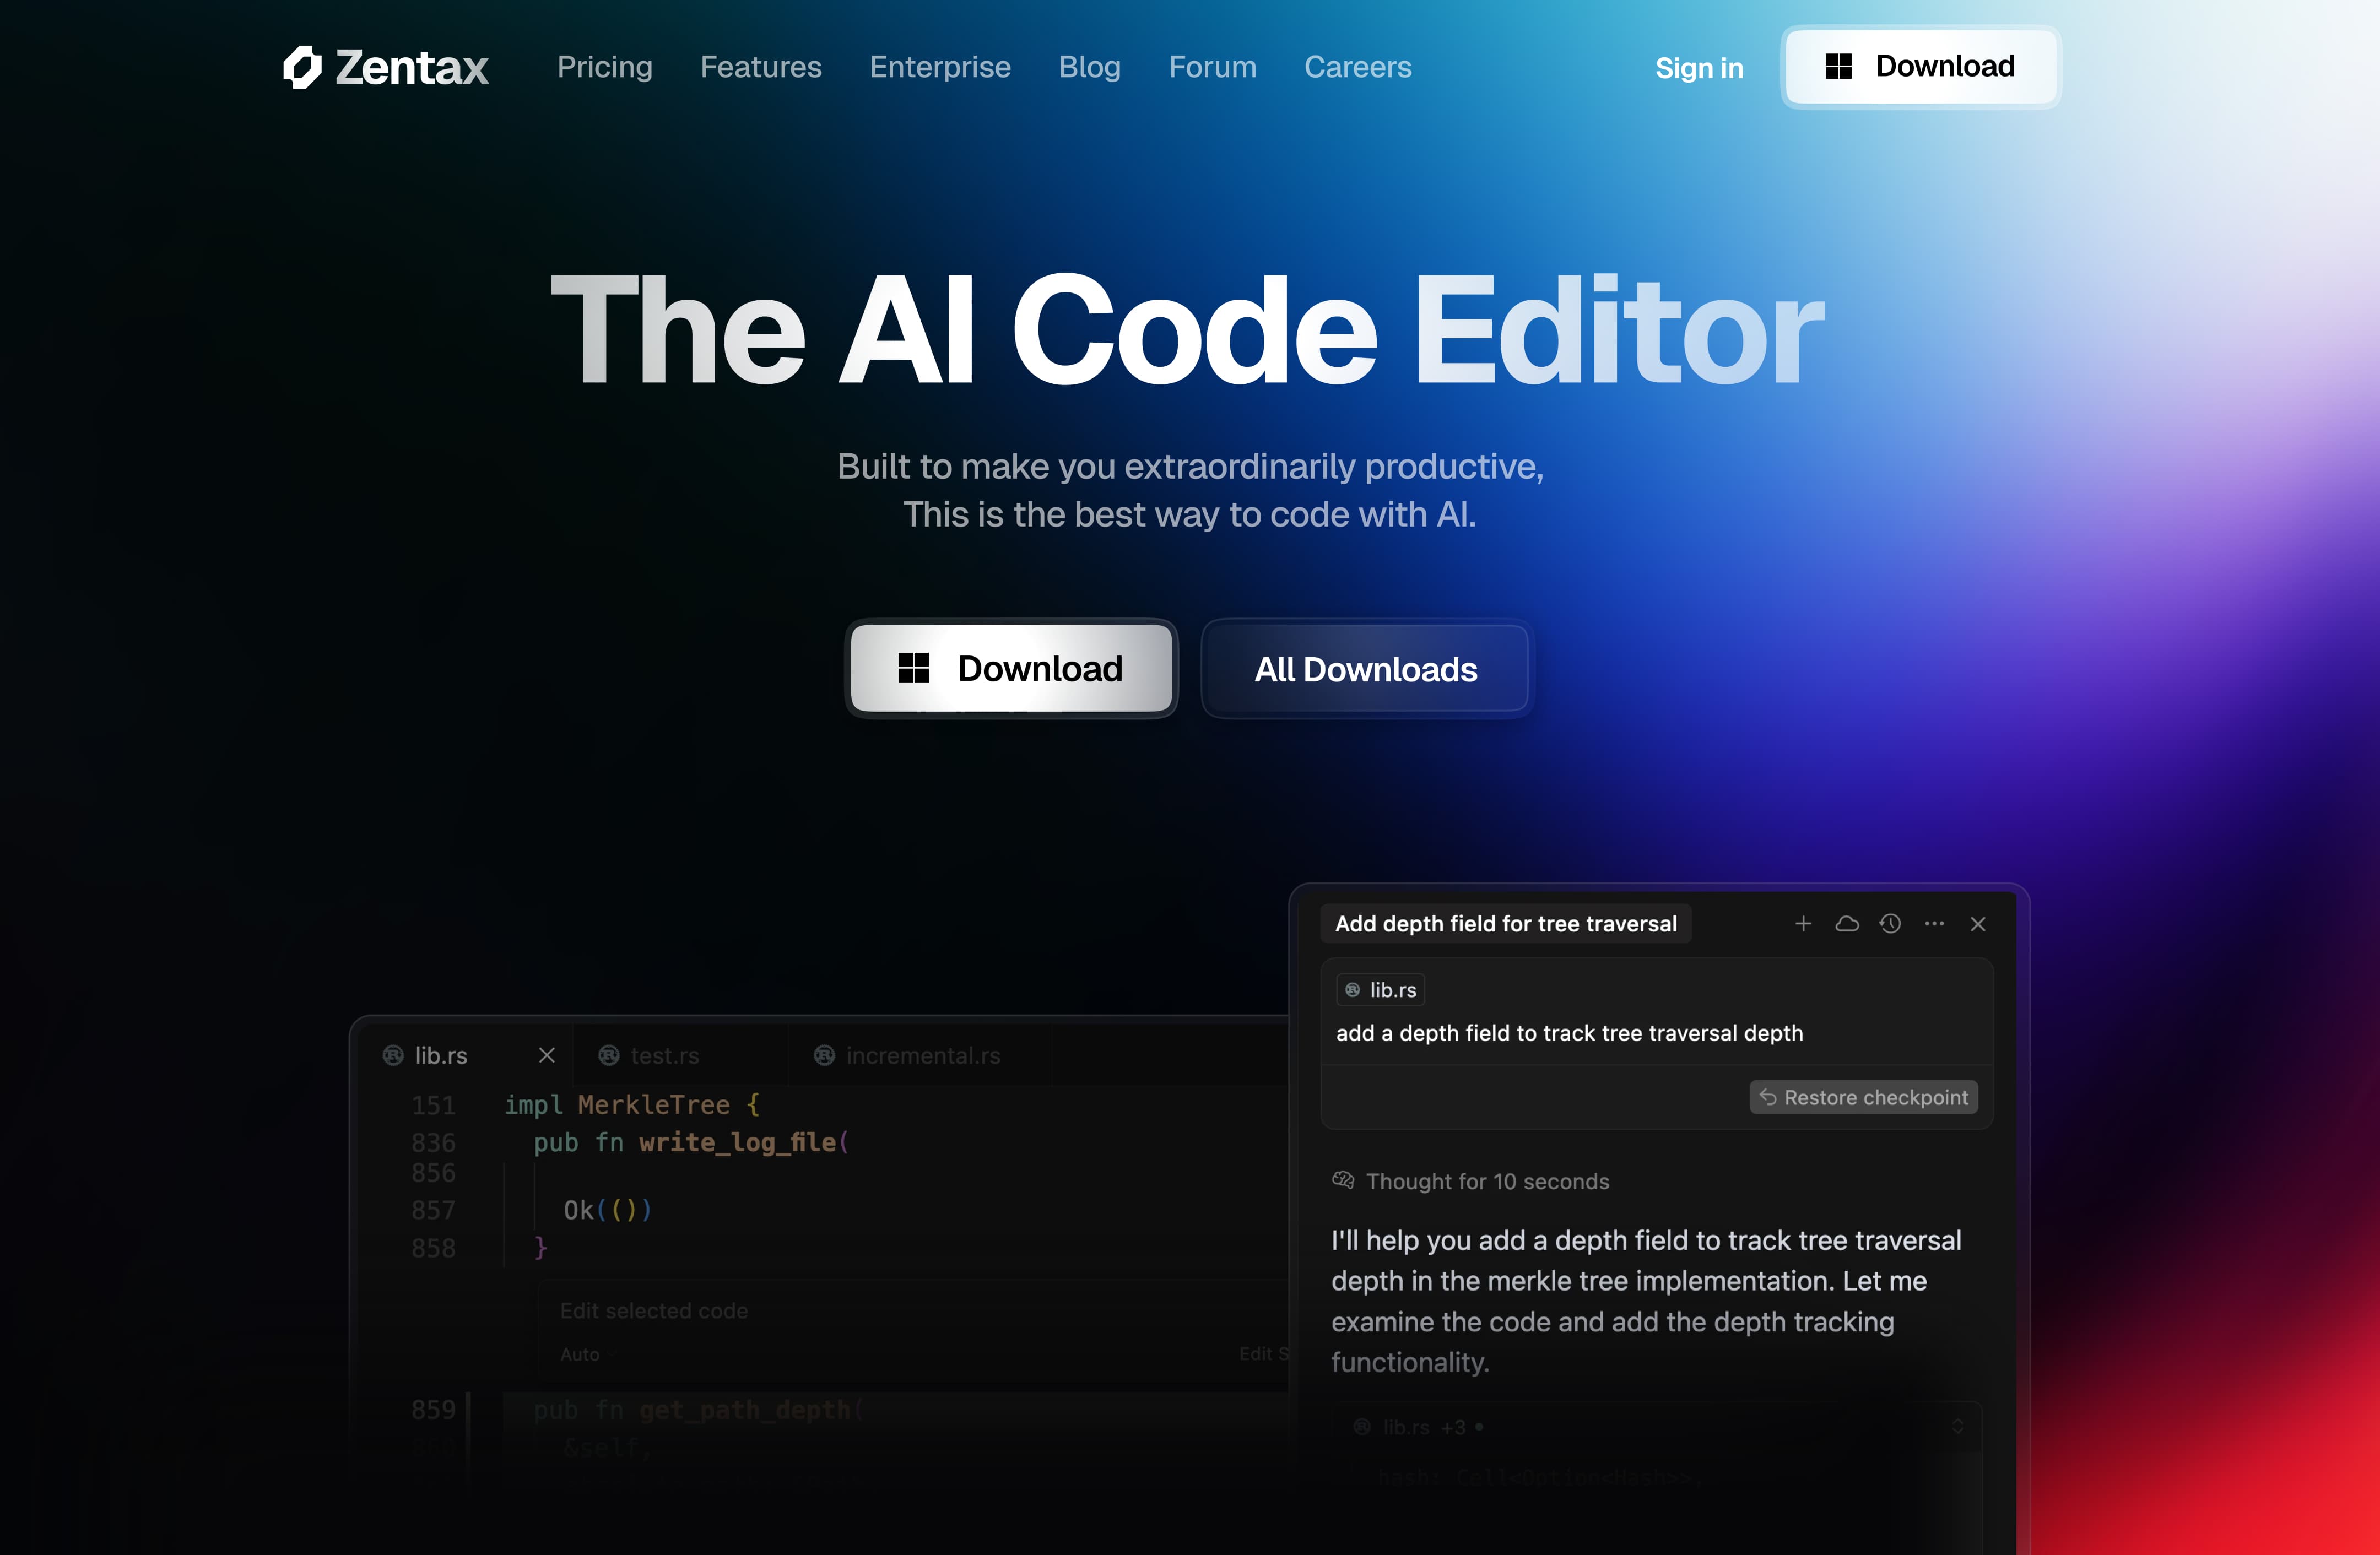Click the 'Ok(())' code line
The height and width of the screenshot is (1555, 2380).
point(607,1211)
